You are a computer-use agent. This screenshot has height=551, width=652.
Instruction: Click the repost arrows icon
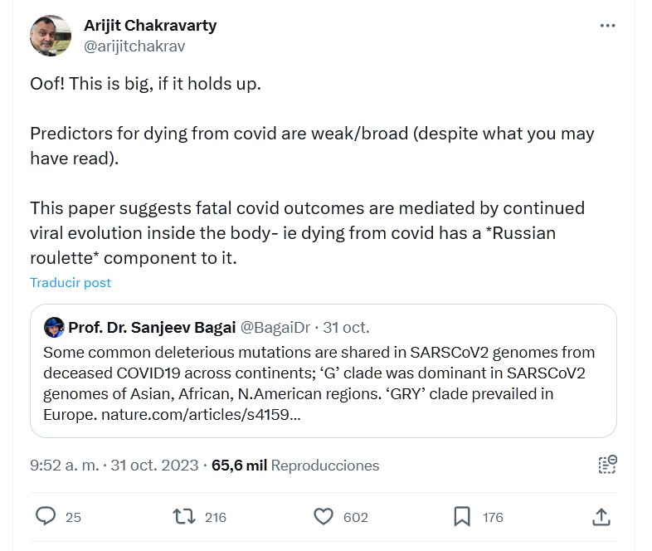point(183,517)
